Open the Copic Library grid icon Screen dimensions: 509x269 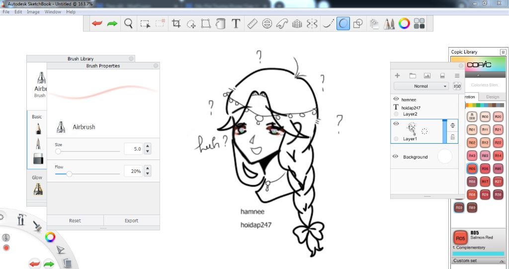(420, 23)
